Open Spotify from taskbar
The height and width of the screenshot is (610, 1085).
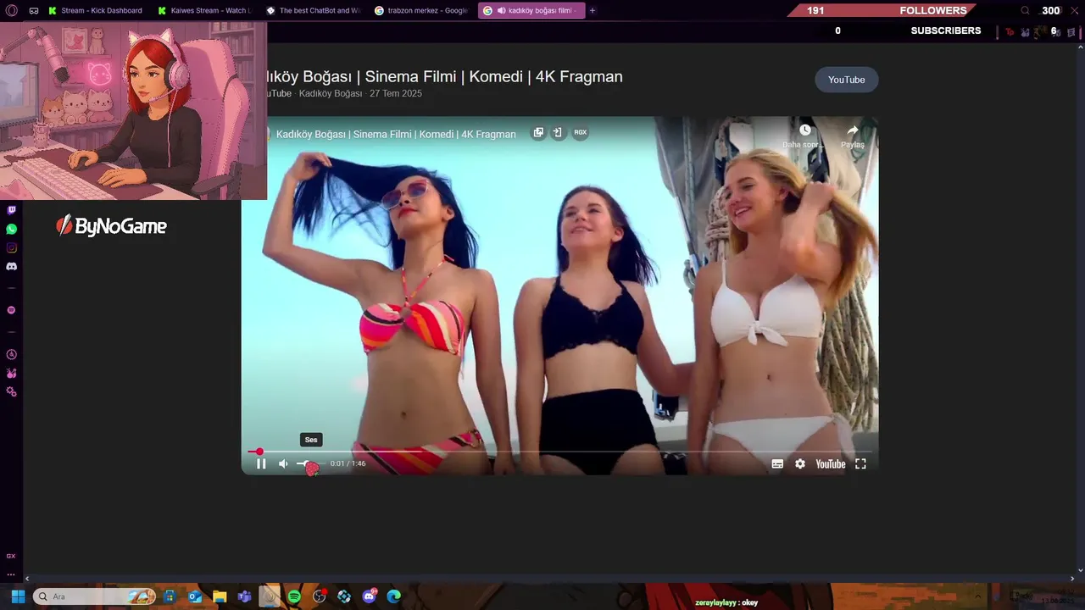(x=294, y=596)
